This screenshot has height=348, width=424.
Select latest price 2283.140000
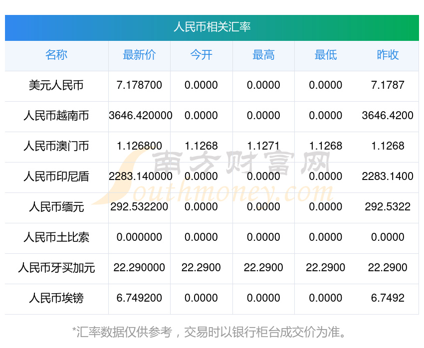(x=140, y=176)
